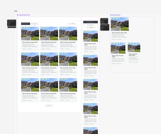Select the largest news/list/card card's article title
Viewport: 161px width, 134px height.
click(119, 33)
